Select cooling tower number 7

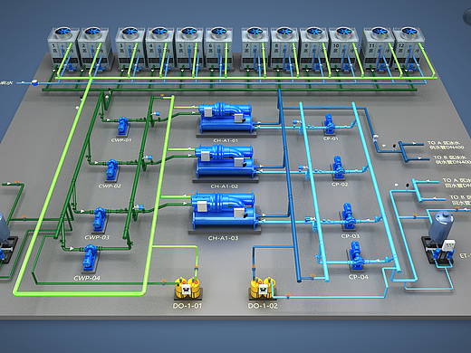tap(255, 48)
